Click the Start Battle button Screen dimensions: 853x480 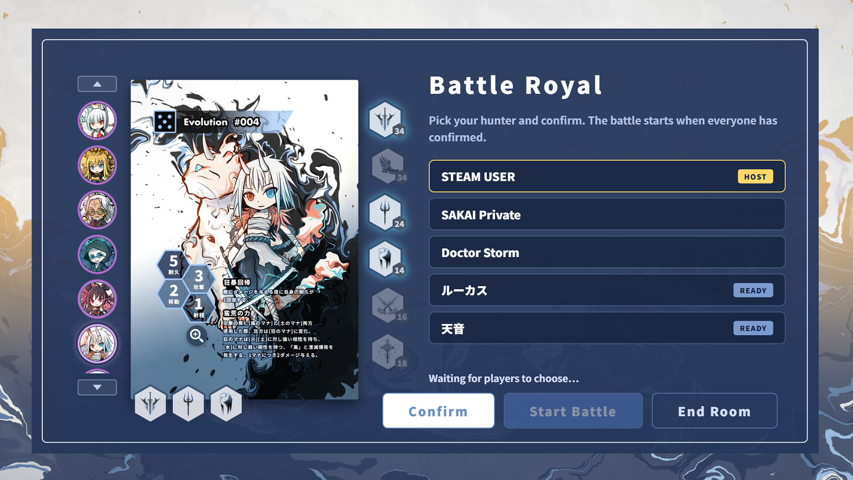point(573,411)
